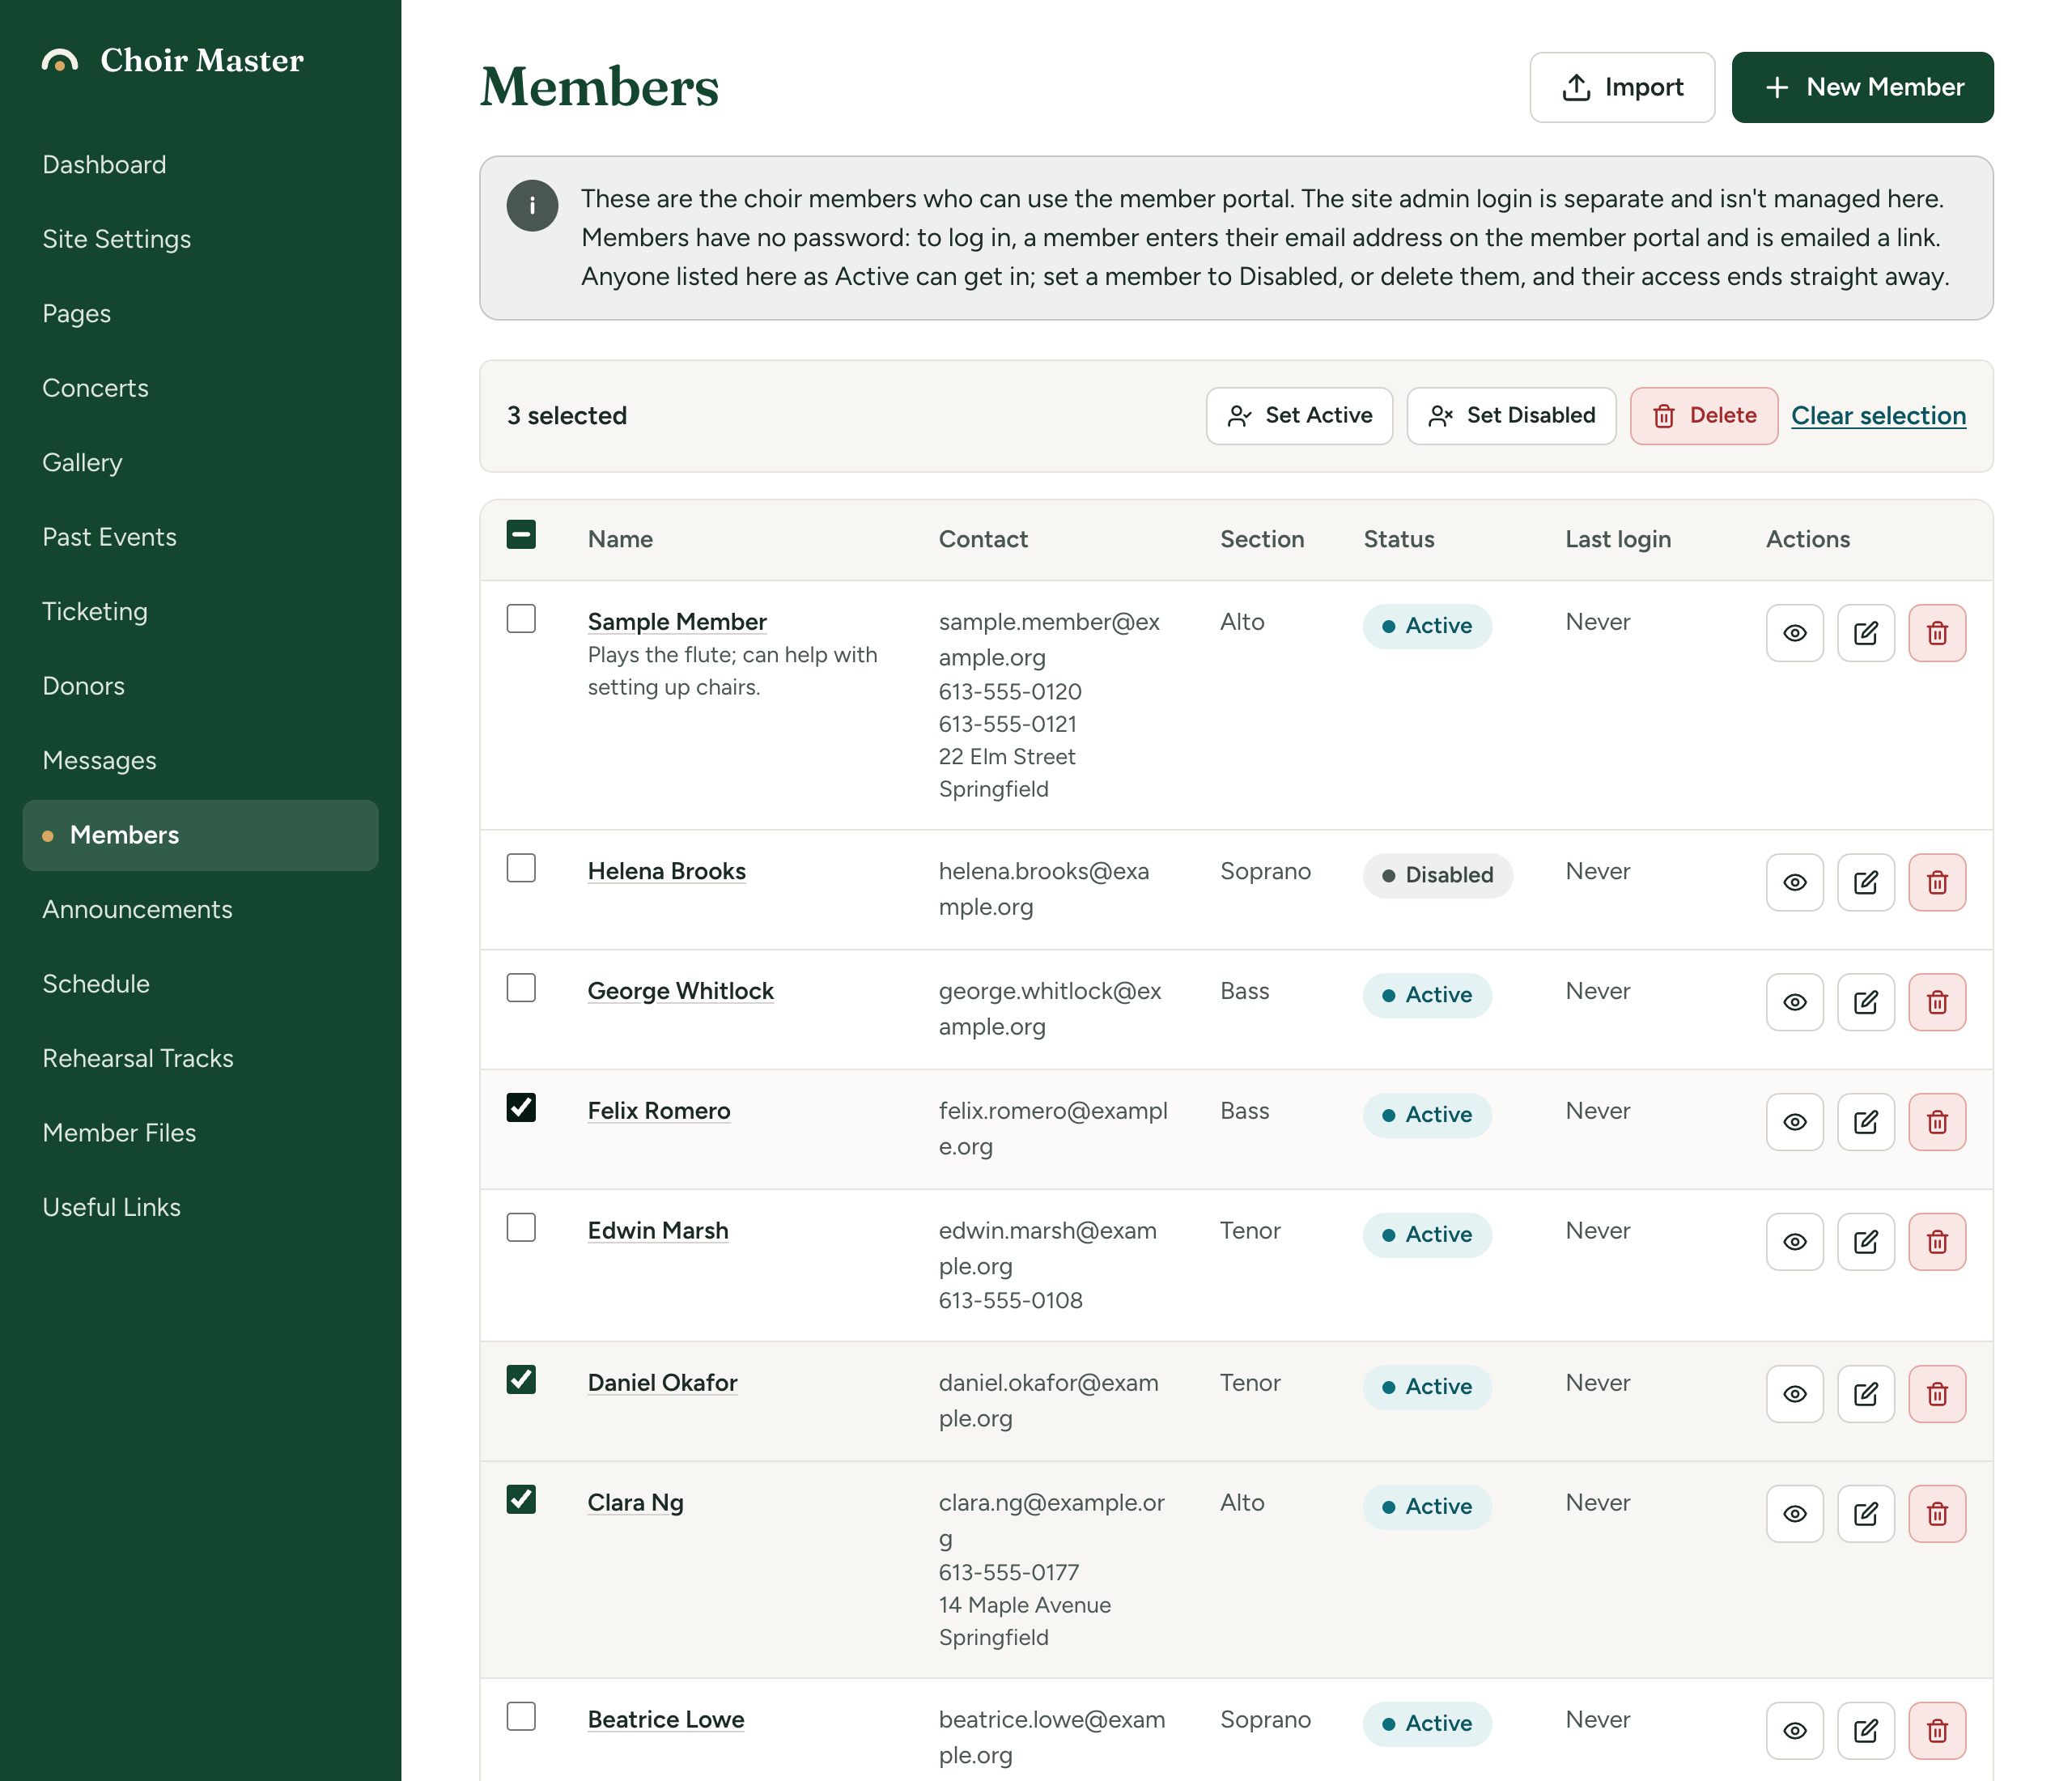Delete Sample Member with trash icon
This screenshot has height=1781, width=2072.
pyautogui.click(x=1937, y=633)
